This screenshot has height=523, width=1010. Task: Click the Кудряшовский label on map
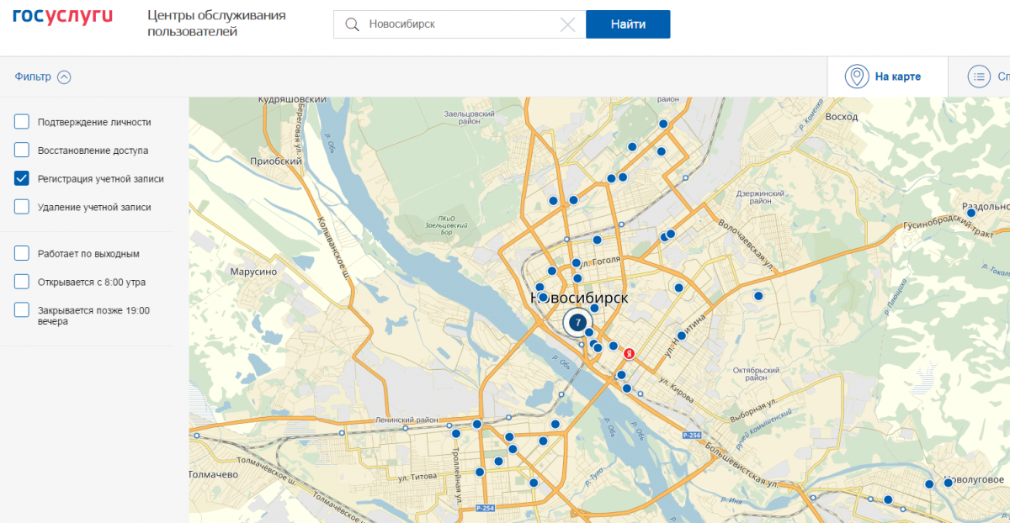point(292,99)
